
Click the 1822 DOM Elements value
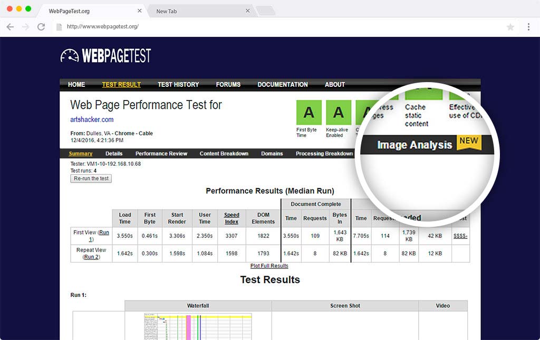[263, 236]
